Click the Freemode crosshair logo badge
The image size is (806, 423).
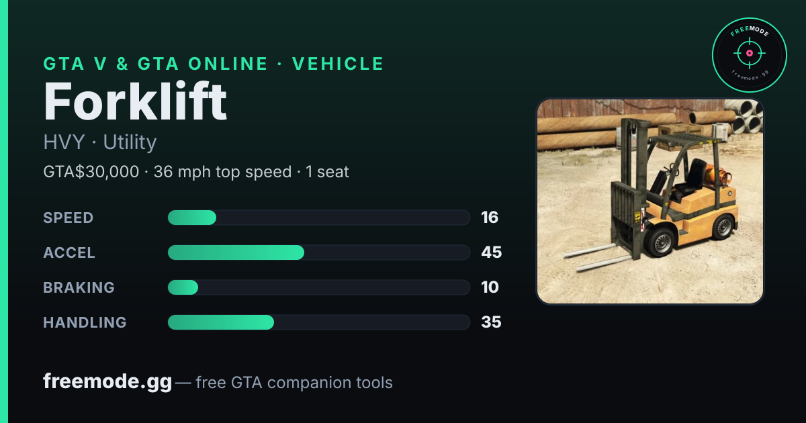pos(749,55)
